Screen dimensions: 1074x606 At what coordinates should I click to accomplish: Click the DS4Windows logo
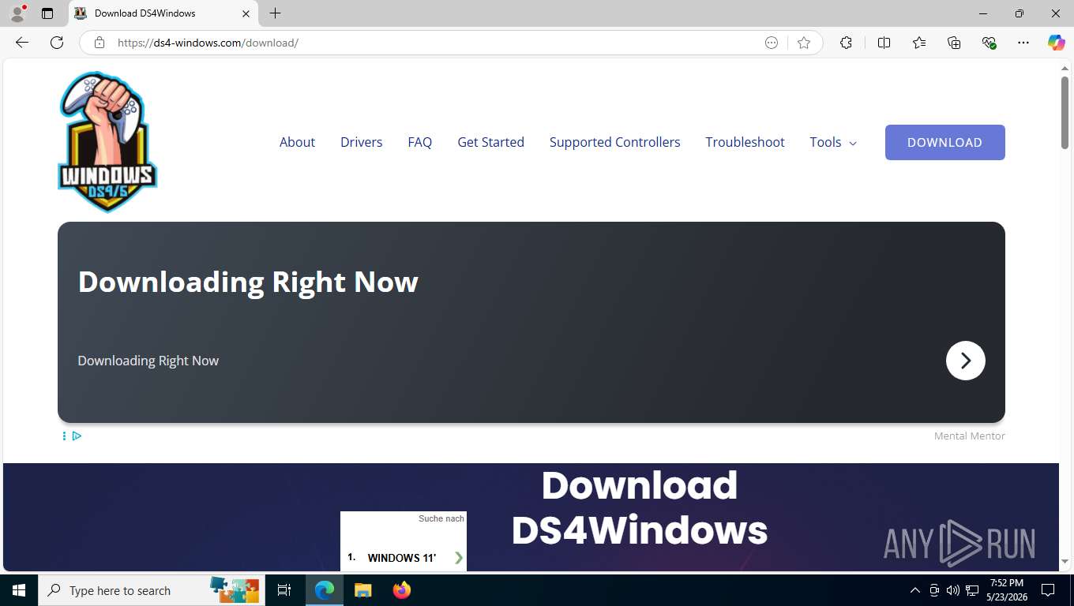[x=107, y=142]
